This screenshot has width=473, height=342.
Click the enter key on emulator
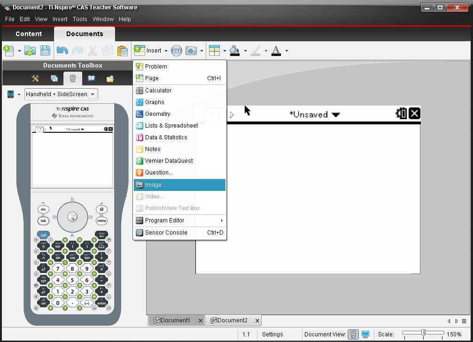pyautogui.click(x=101, y=303)
